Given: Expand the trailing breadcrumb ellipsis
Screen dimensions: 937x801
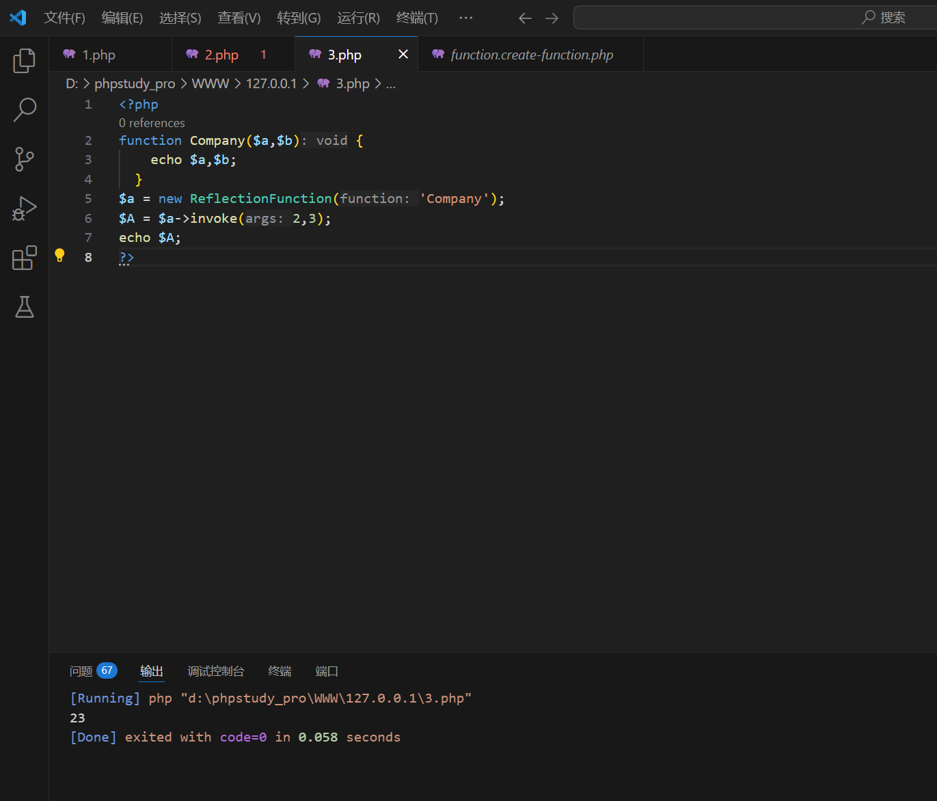Looking at the screenshot, I should pyautogui.click(x=390, y=83).
